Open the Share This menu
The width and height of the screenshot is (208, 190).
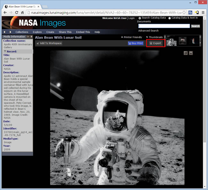65,32
